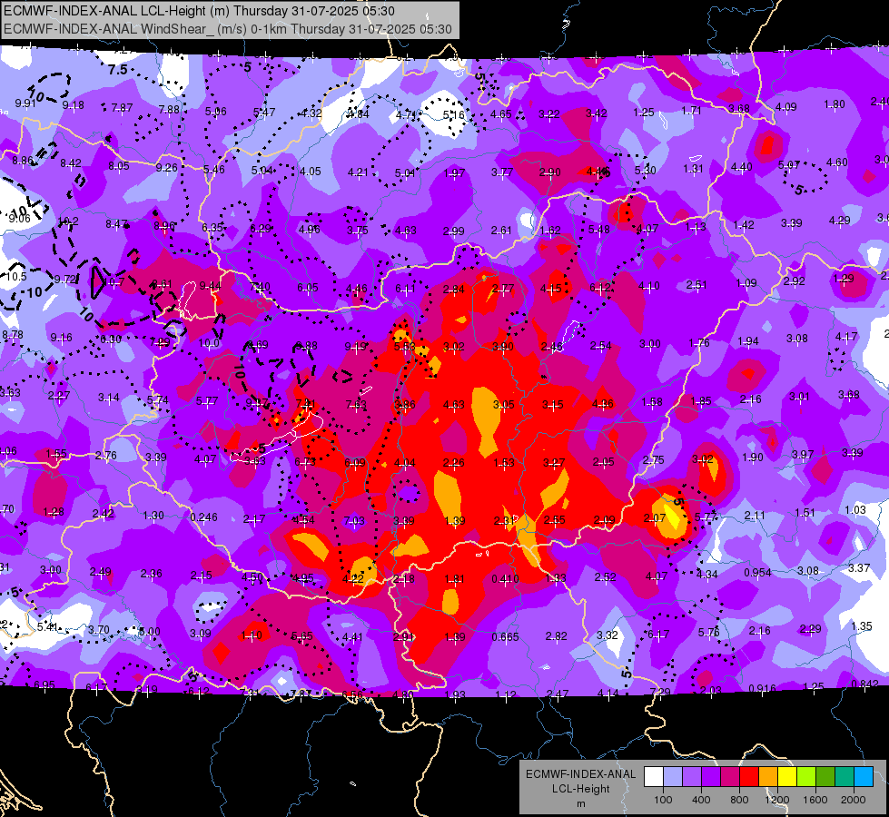This screenshot has height=817, width=889.
Task: Click the wind shear value '1.10'
Action: point(252,635)
